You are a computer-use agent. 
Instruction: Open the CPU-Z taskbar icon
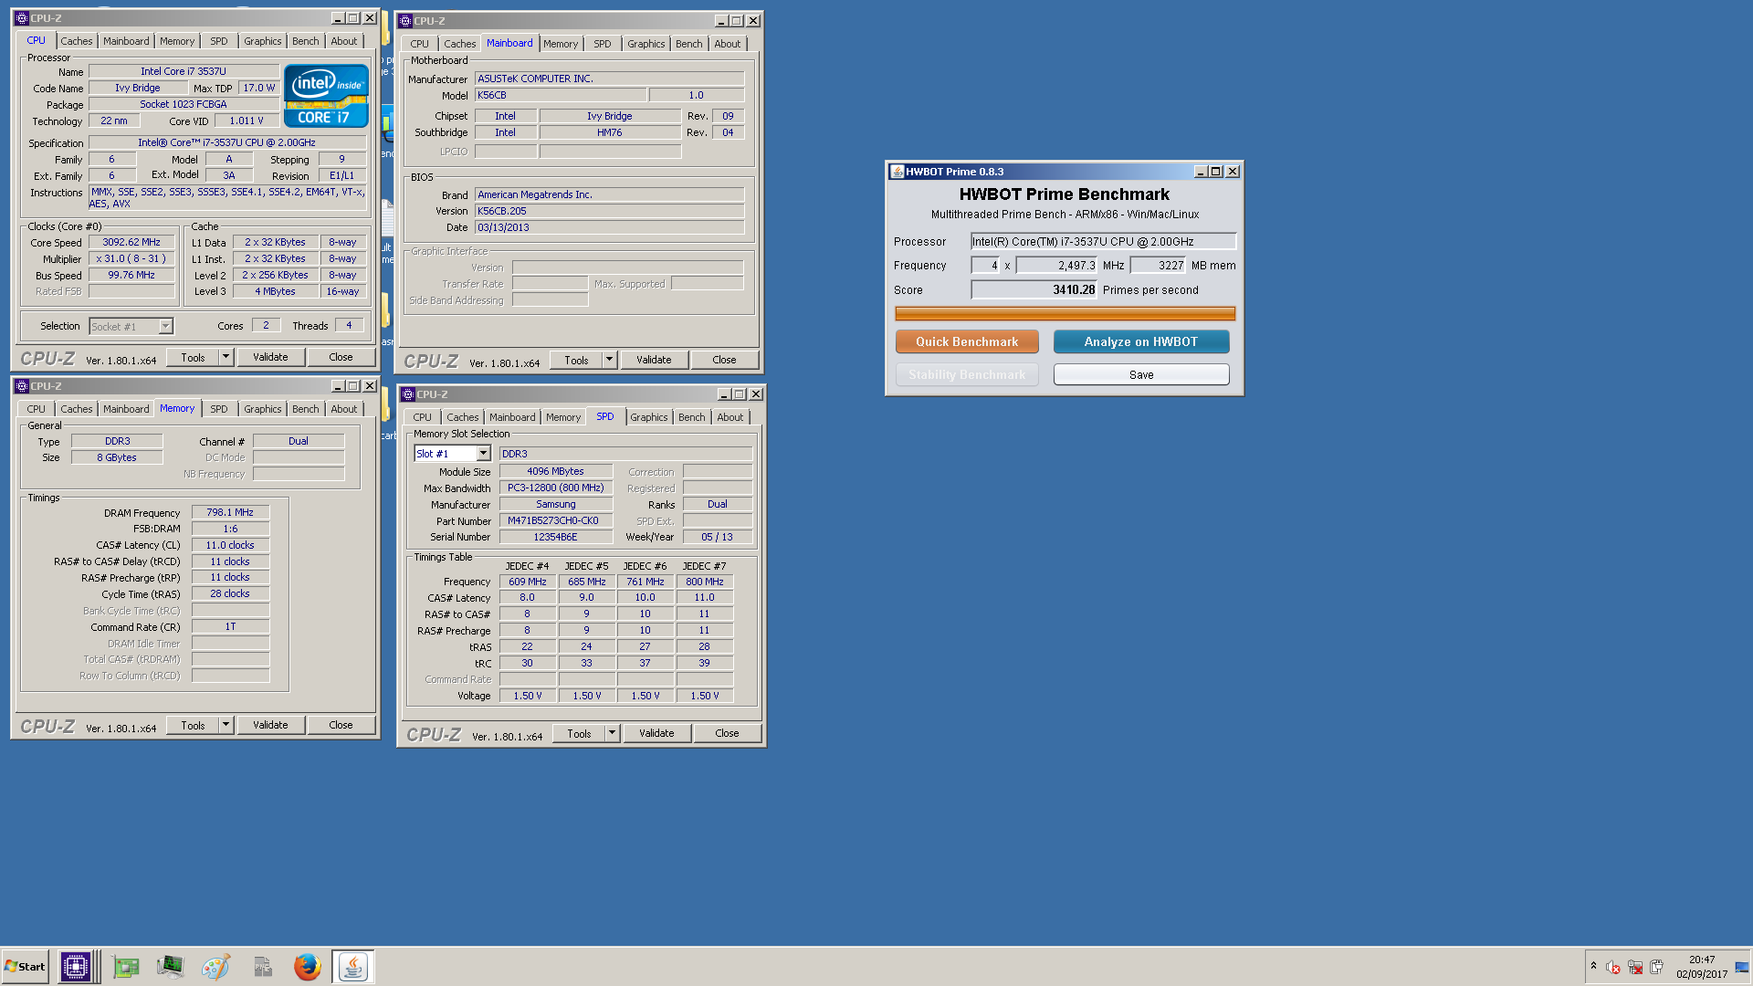point(76,967)
